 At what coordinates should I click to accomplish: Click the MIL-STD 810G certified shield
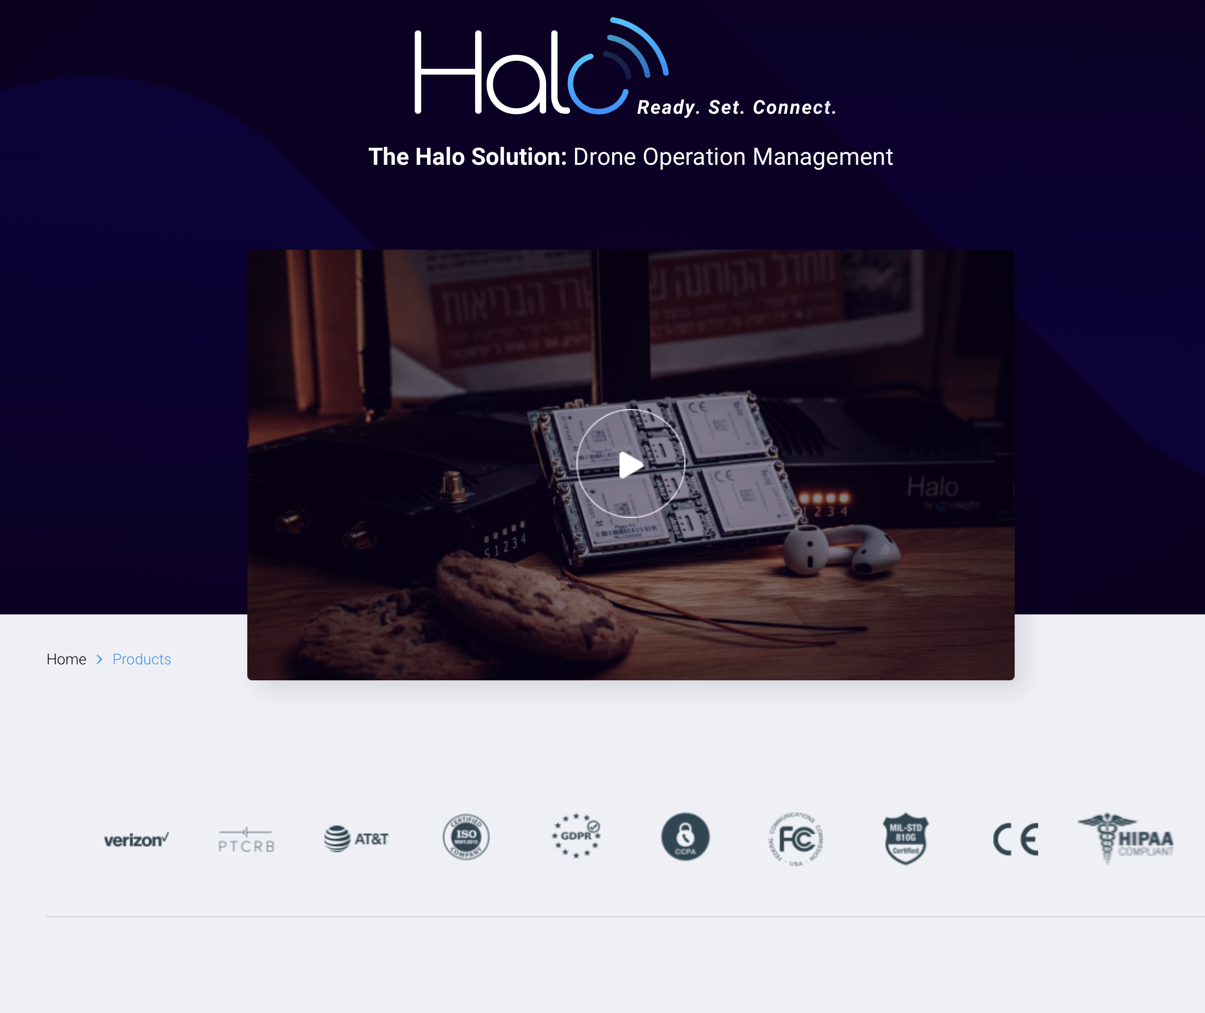[x=905, y=839]
